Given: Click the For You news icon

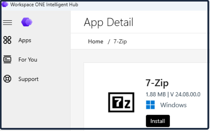Looking at the screenshot, I should (7, 59).
